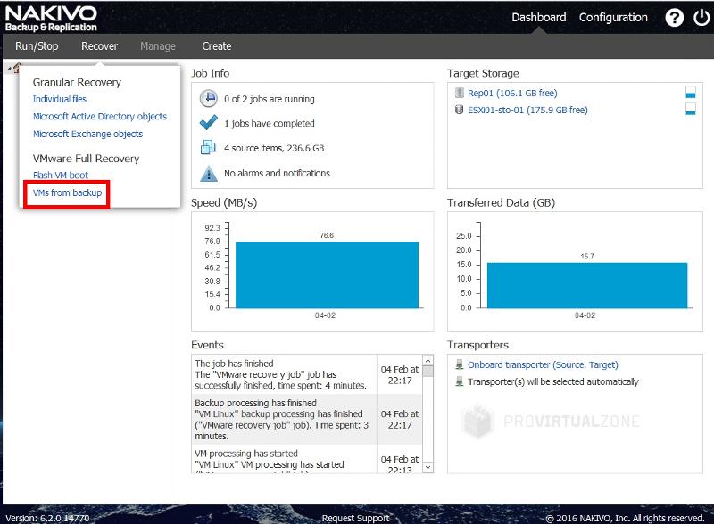The image size is (714, 524).
Task: Click the power logout icon
Action: (x=702, y=18)
